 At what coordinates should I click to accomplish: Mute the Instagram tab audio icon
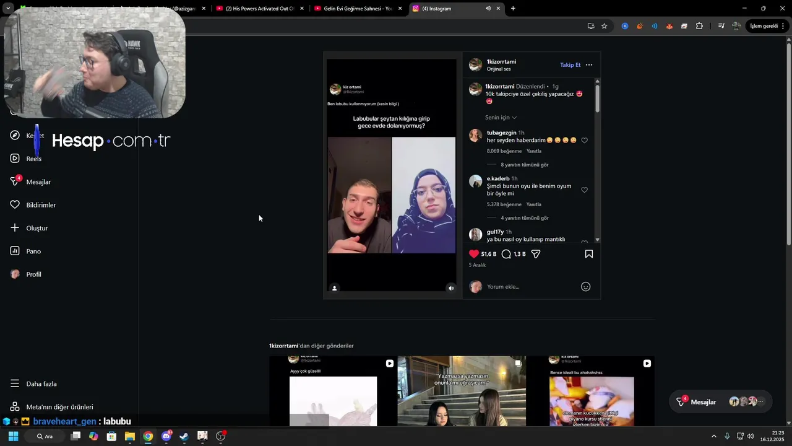(488, 9)
